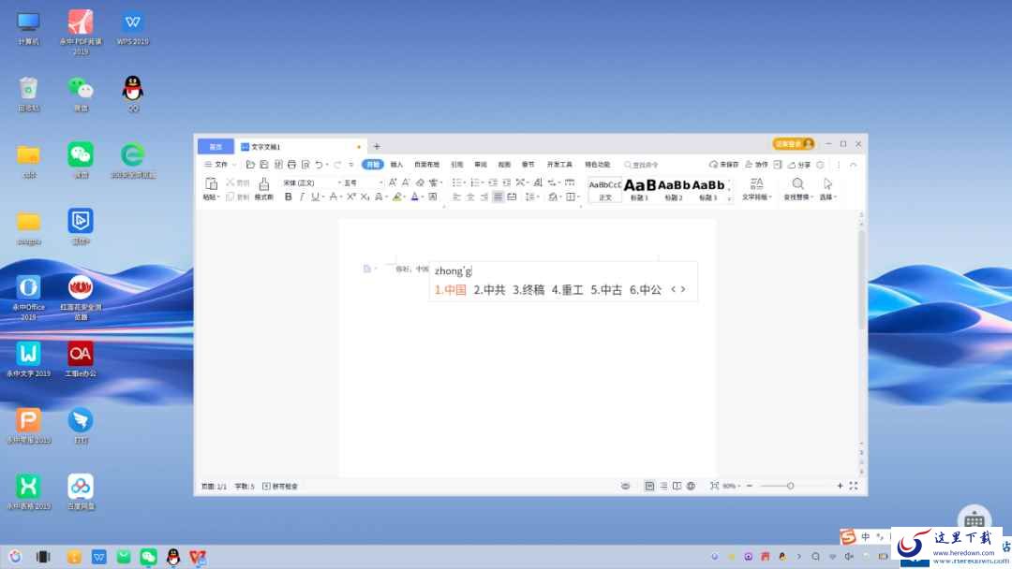The image size is (1012, 569).
Task: Open the File menu
Action: click(219, 165)
